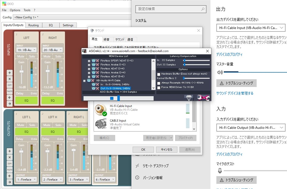The image size is (287, 189).
Task: Toggle Solo on RIGHT input channel
Action: coord(58,56)
